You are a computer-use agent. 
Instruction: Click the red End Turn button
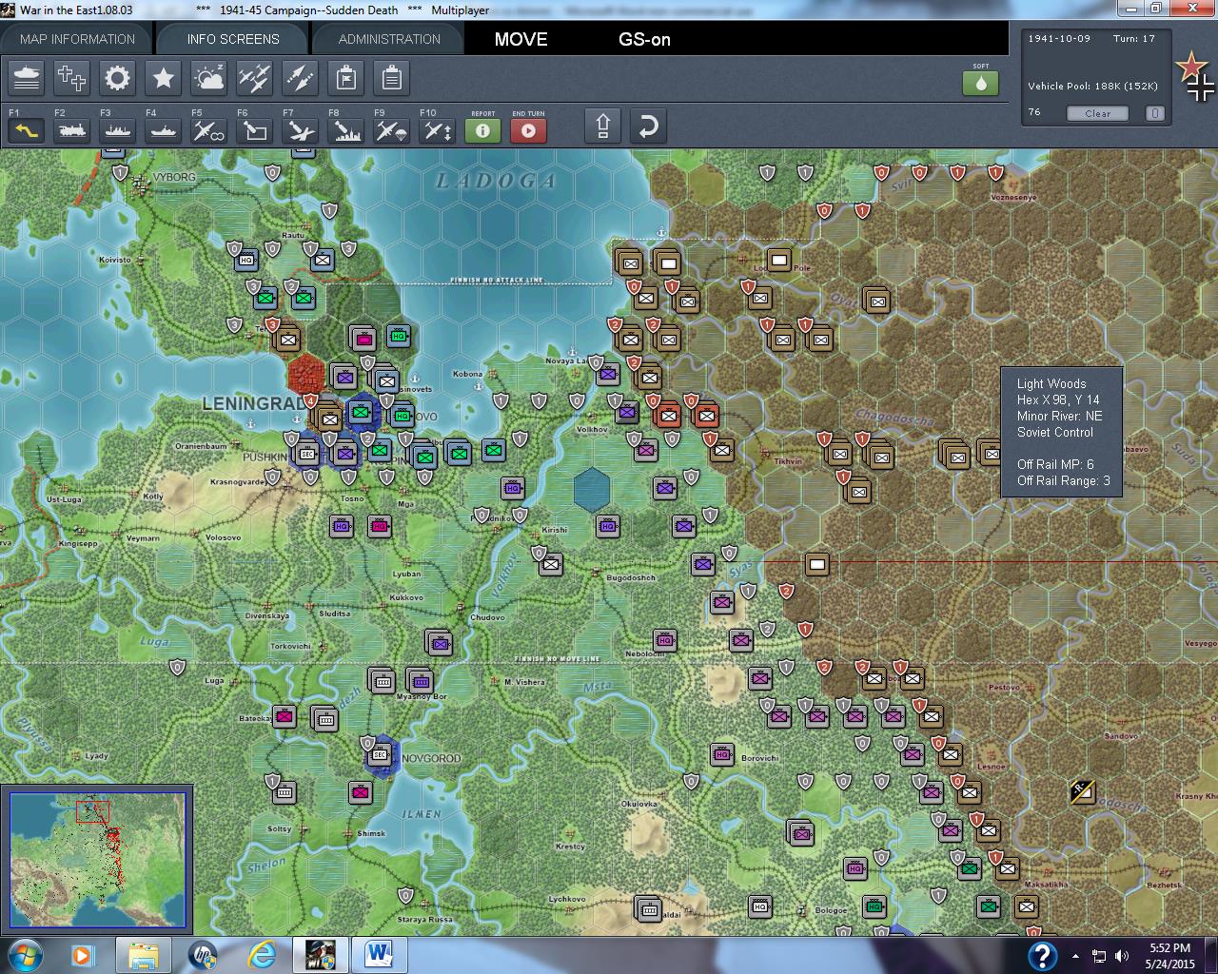[x=528, y=129]
